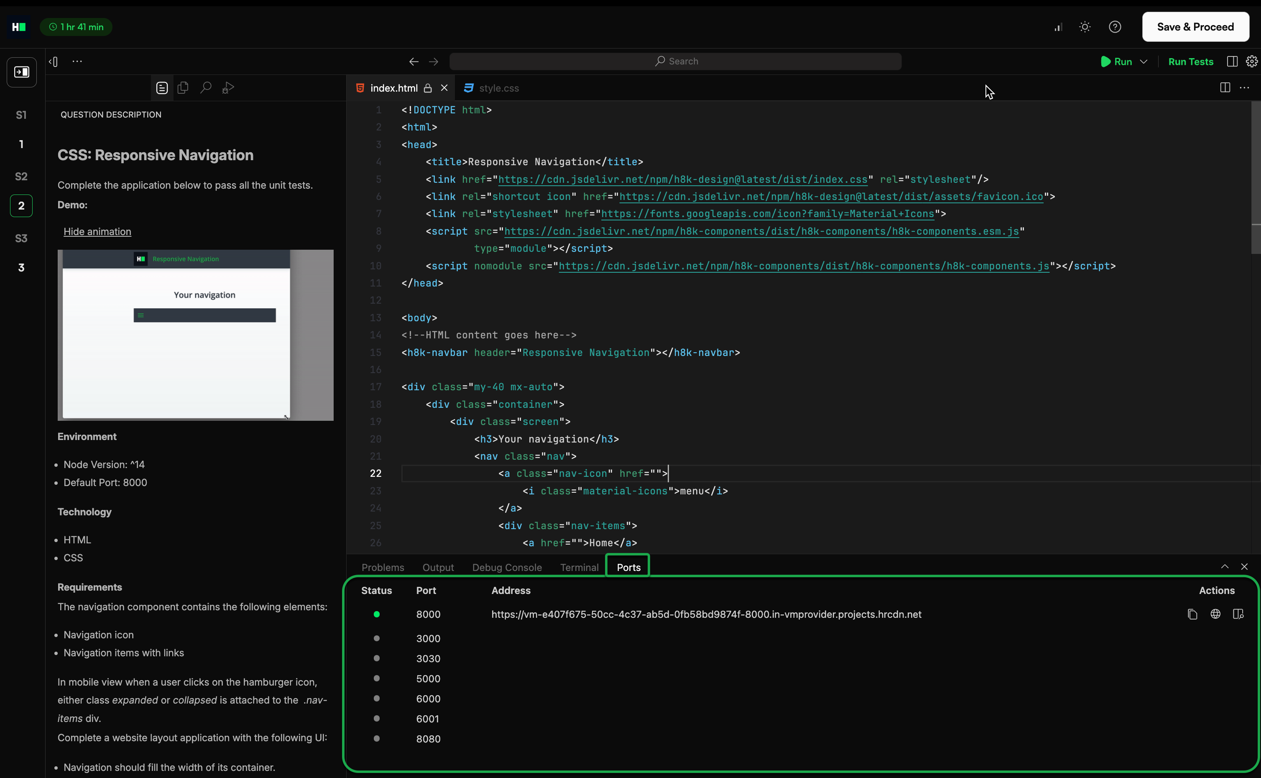Image resolution: width=1261 pixels, height=778 pixels.
Task: Go back with the left arrow
Action: click(x=414, y=62)
